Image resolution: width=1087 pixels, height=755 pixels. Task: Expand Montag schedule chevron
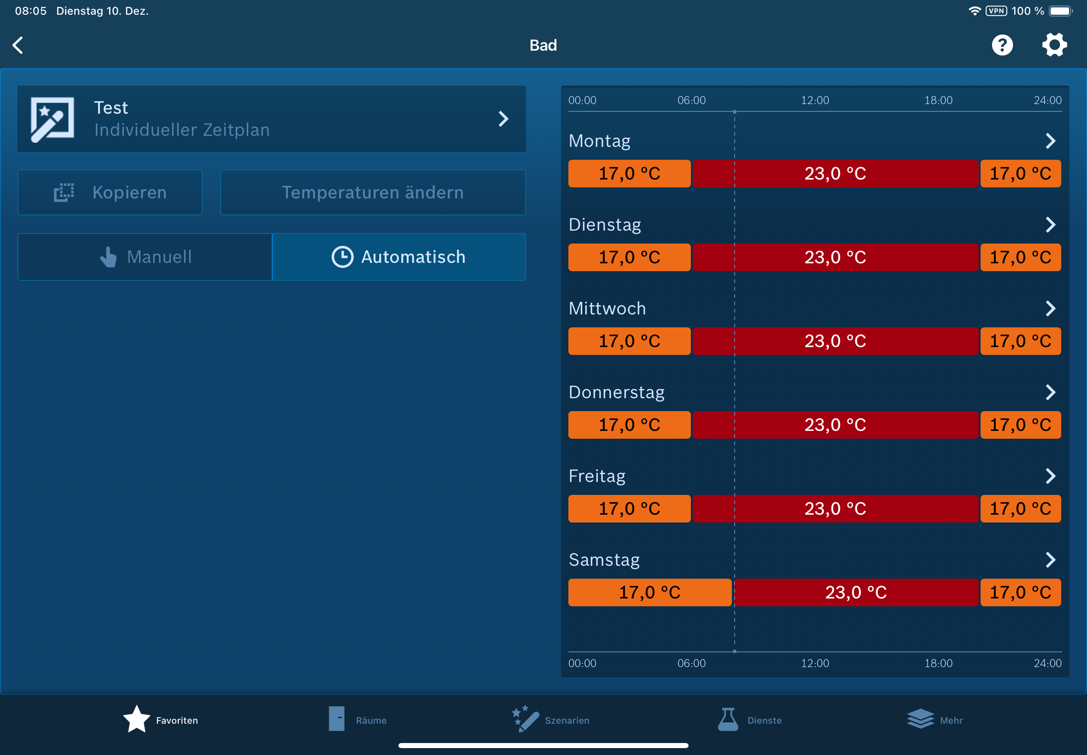1050,141
